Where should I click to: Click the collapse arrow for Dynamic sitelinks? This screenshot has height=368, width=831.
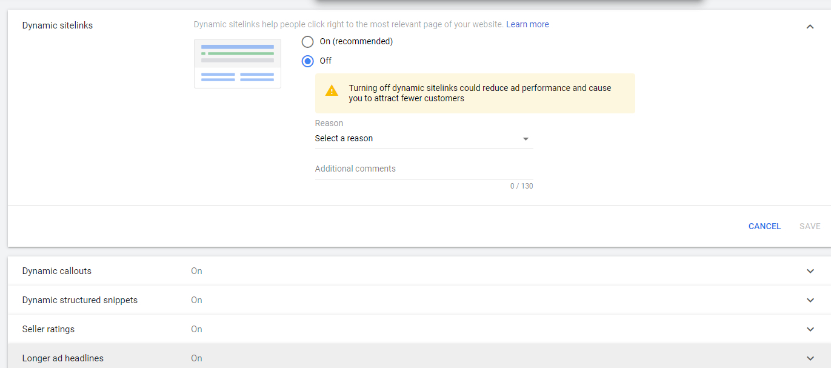coord(810,26)
